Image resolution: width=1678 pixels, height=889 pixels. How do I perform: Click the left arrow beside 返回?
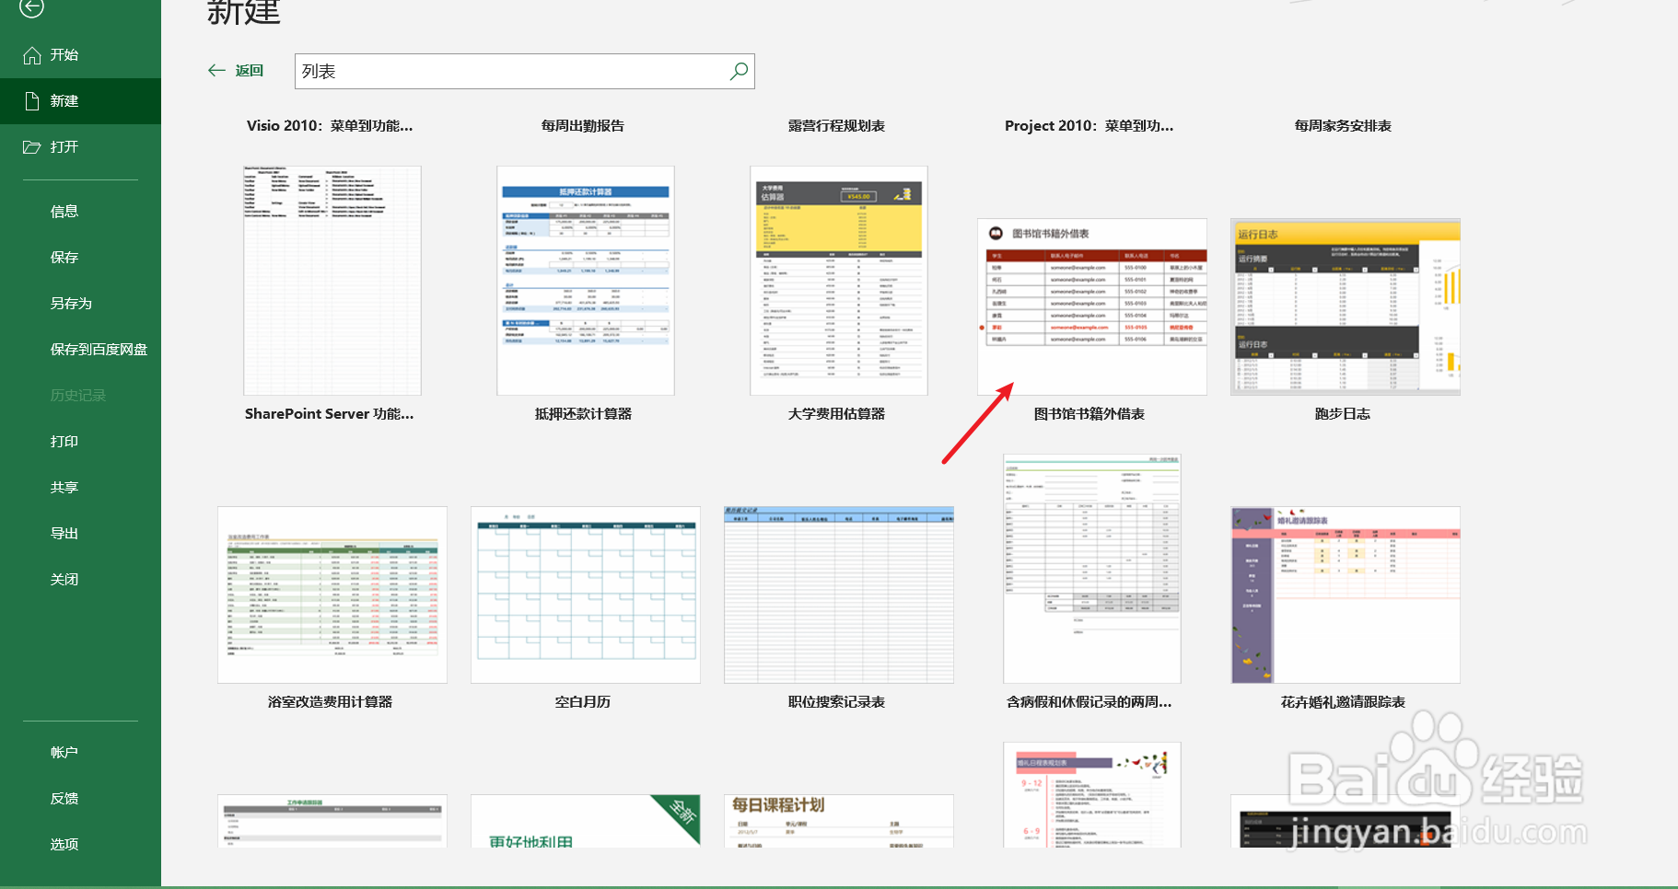pos(216,71)
